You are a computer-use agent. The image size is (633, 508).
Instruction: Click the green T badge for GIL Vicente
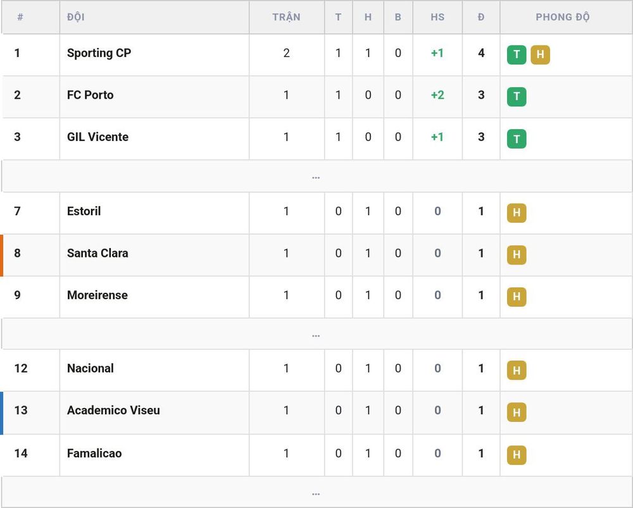517,139
